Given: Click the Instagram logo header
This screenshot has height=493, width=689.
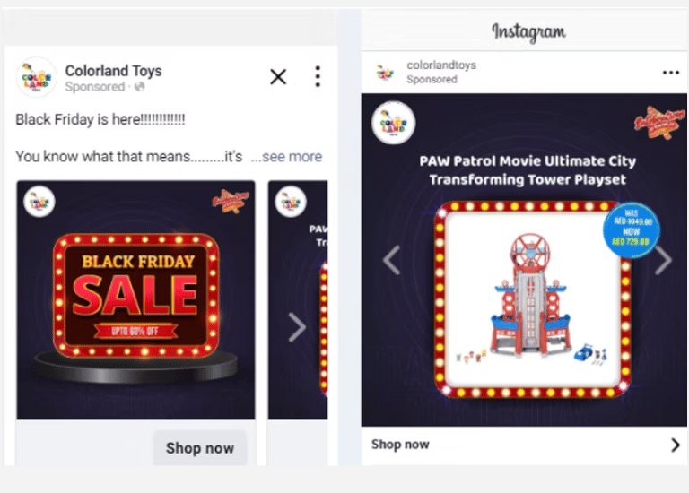Looking at the screenshot, I should point(528,32).
